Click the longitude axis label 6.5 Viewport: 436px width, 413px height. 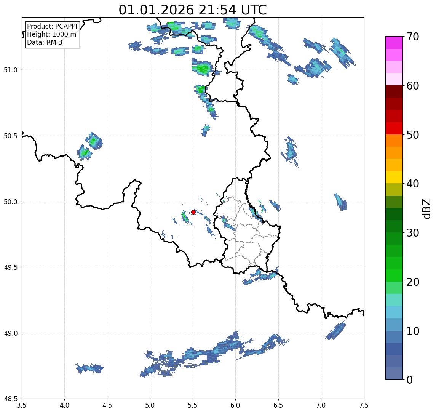[x=278, y=405]
